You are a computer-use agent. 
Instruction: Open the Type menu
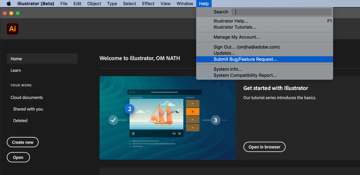tap(112, 4)
